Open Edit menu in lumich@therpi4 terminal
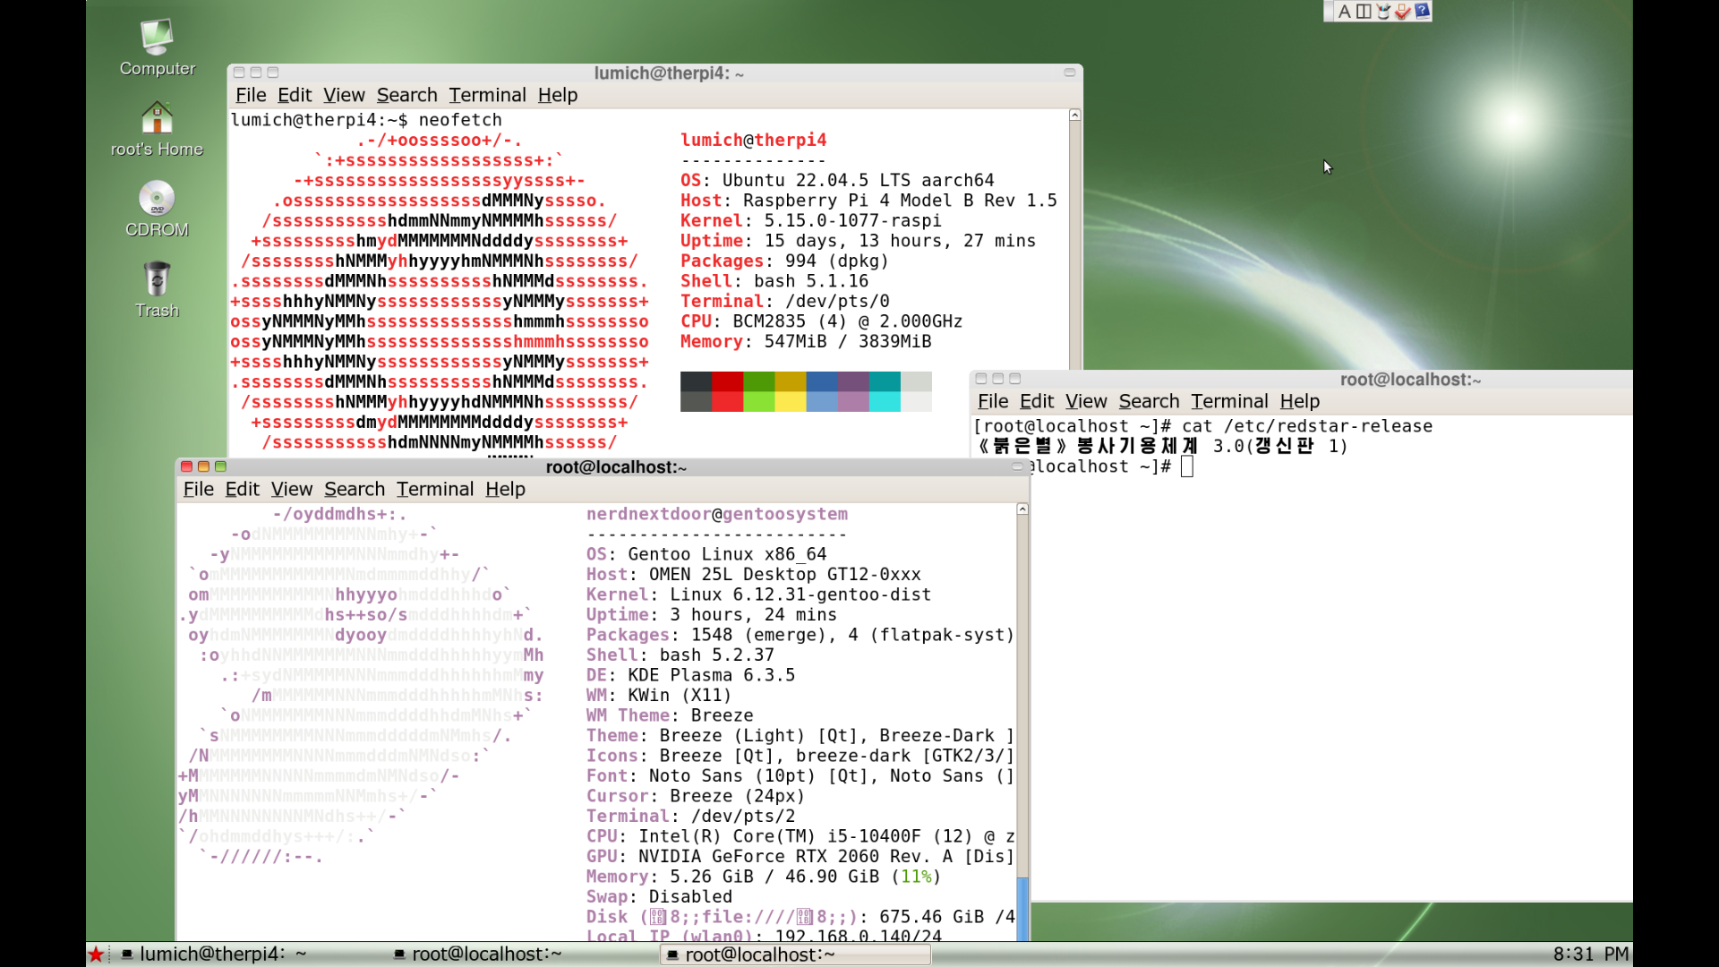1719x967 pixels. point(295,95)
